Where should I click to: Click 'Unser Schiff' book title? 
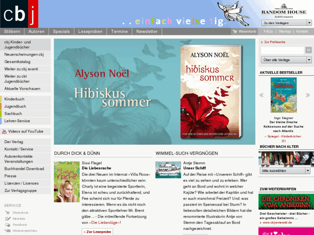[x=194, y=168]
